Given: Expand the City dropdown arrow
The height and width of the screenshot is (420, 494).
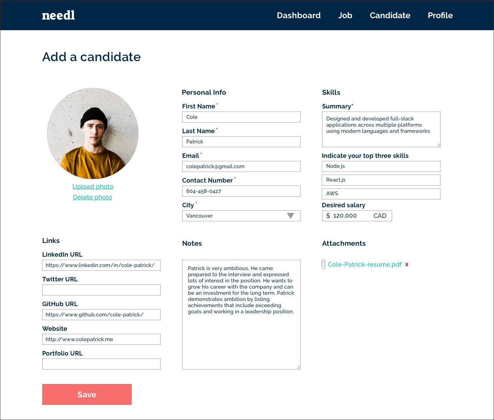Looking at the screenshot, I should click(x=291, y=216).
